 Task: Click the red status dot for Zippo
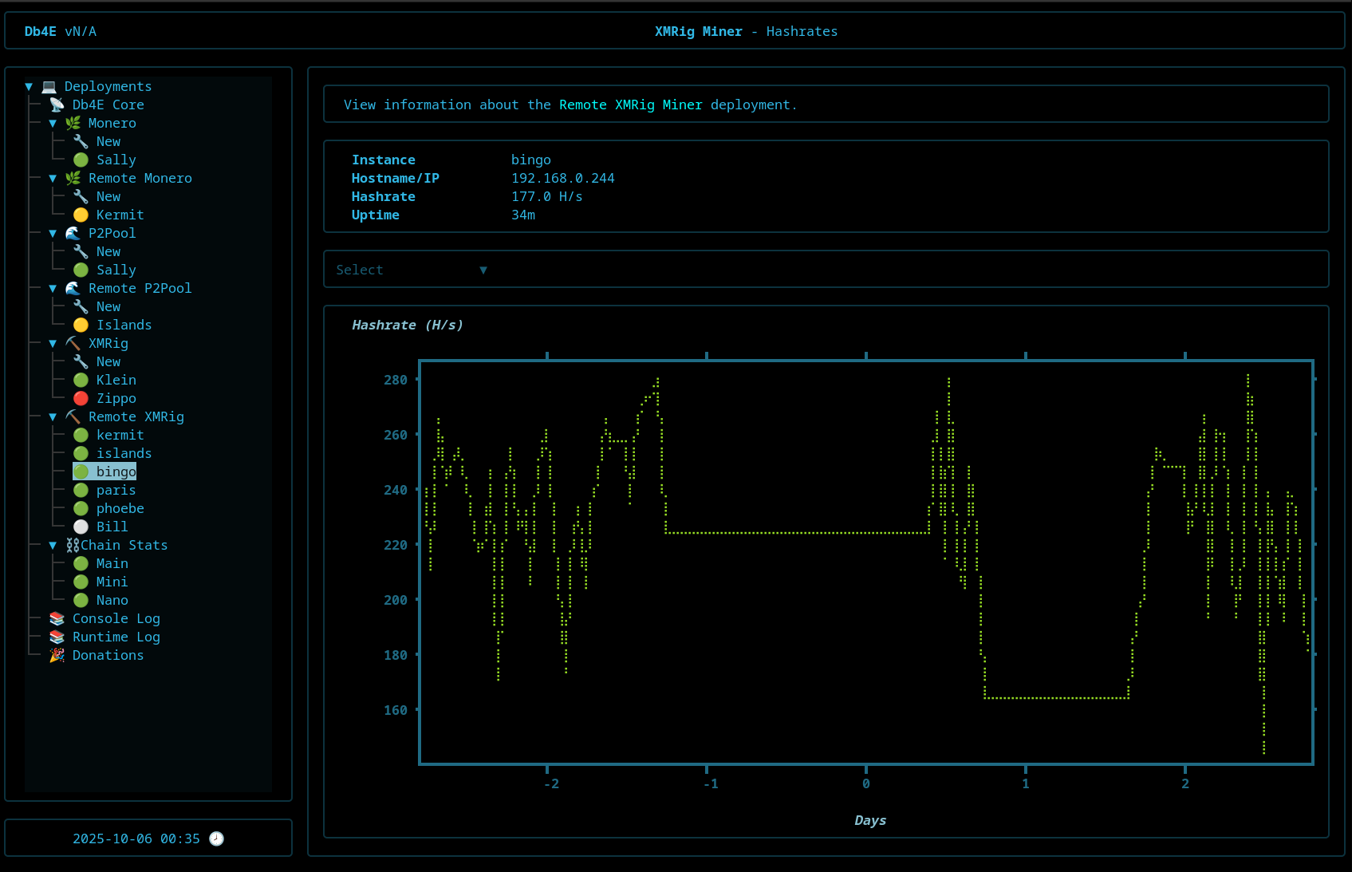click(x=81, y=398)
